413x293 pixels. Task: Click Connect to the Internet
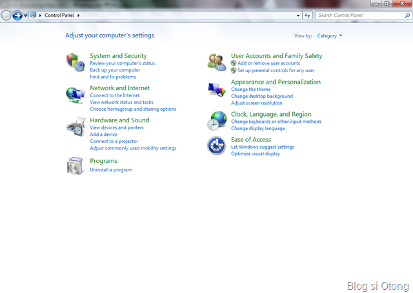click(x=115, y=95)
